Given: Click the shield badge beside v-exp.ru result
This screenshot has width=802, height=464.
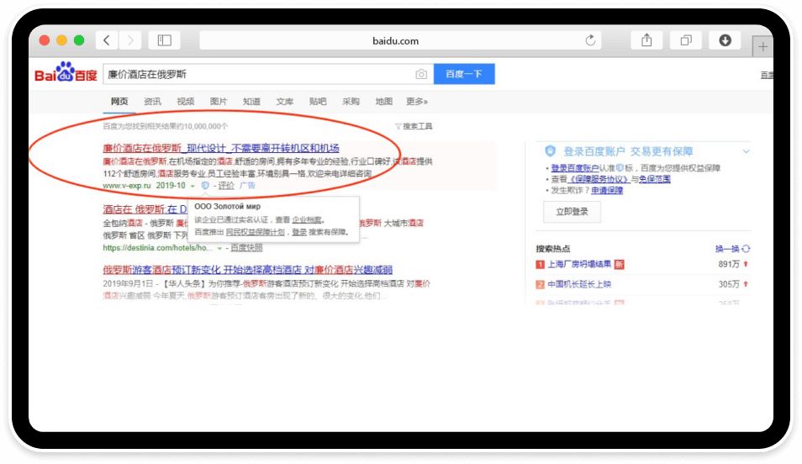Looking at the screenshot, I should click(x=204, y=186).
